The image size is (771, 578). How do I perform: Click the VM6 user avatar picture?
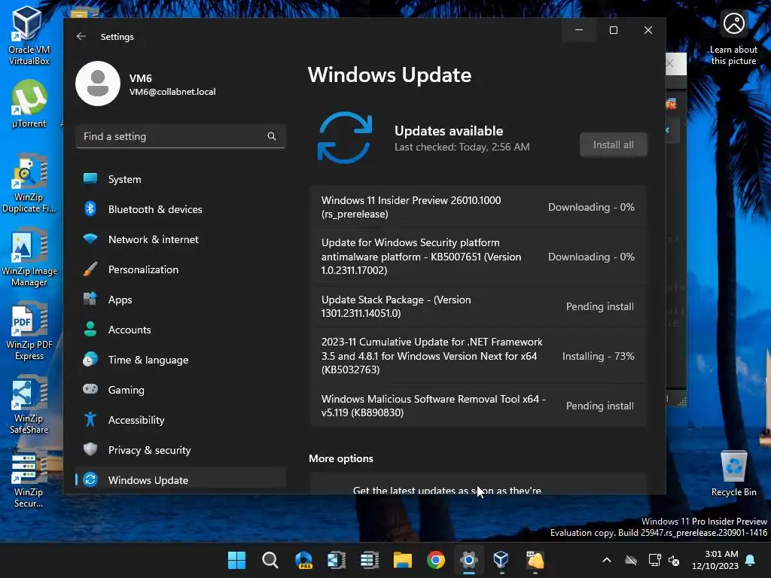(x=97, y=84)
